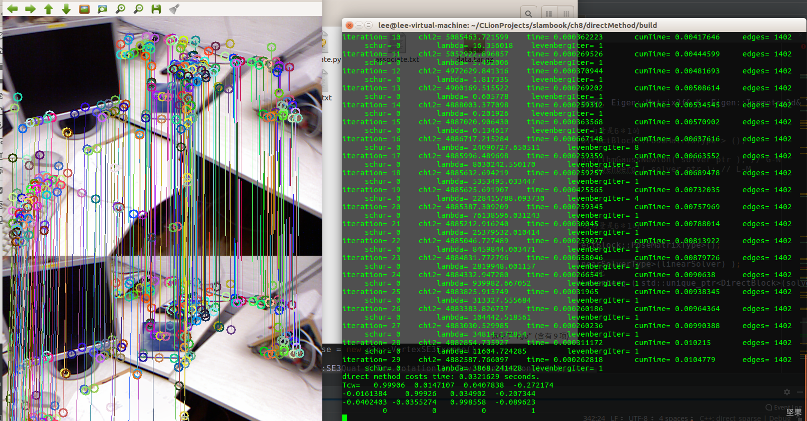The width and height of the screenshot is (807, 421).
Task: Click the green terminal cursor block
Action: coord(344,418)
